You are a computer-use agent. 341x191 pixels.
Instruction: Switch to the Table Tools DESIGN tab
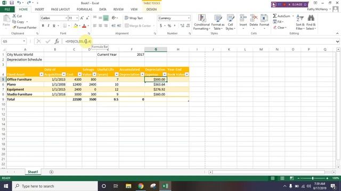(151, 10)
